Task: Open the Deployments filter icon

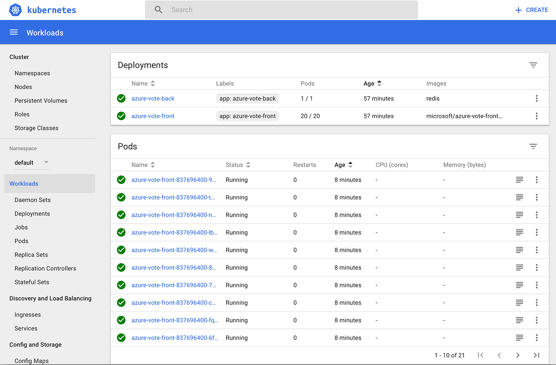Action: [x=533, y=65]
